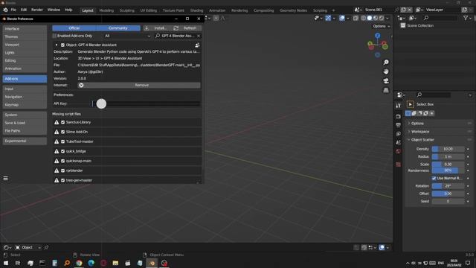Toggle the Use Normal Rotation checkbox
Viewport: 476px width, 268px height.
tap(434, 179)
